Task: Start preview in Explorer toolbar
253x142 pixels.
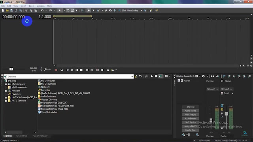Action: (x=152, y=76)
